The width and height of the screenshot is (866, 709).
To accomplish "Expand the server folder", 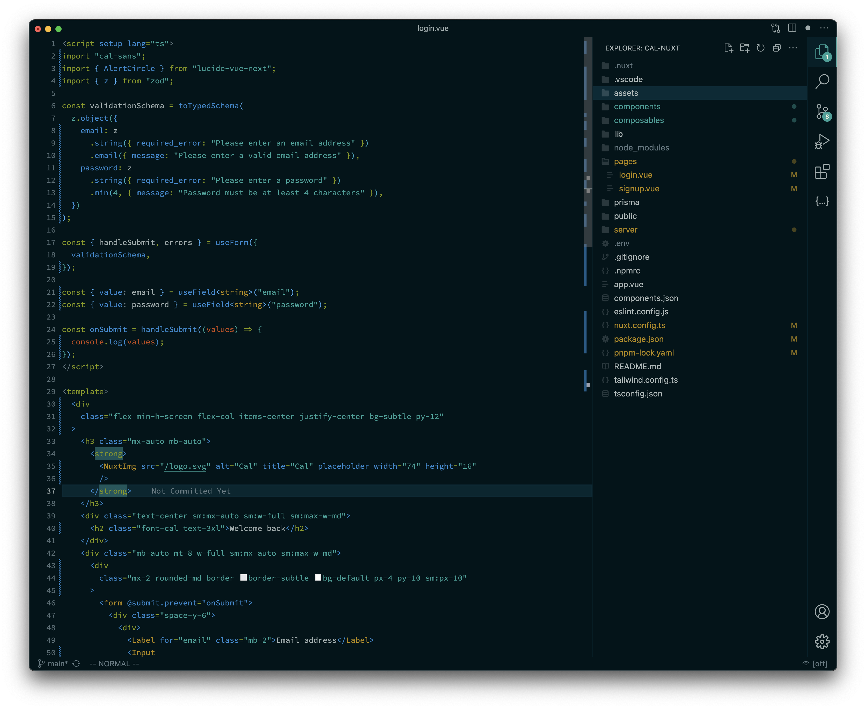I will click(x=625, y=230).
